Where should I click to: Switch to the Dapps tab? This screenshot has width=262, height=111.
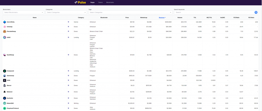pyautogui.click(x=92, y=2)
